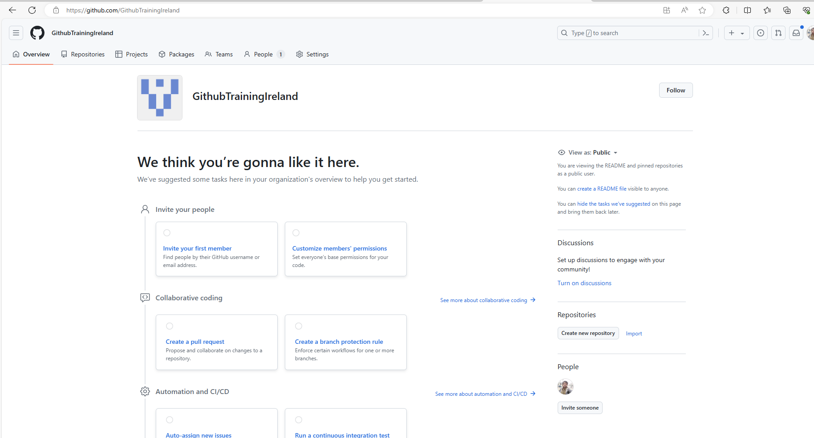Go back with the browser back arrow
814x438 pixels.
pyautogui.click(x=12, y=10)
